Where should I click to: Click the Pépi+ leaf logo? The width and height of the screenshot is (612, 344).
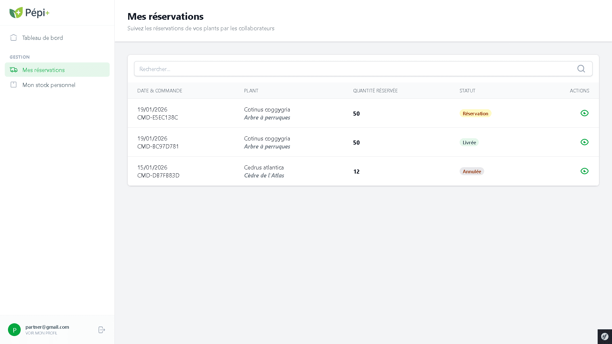point(16,13)
